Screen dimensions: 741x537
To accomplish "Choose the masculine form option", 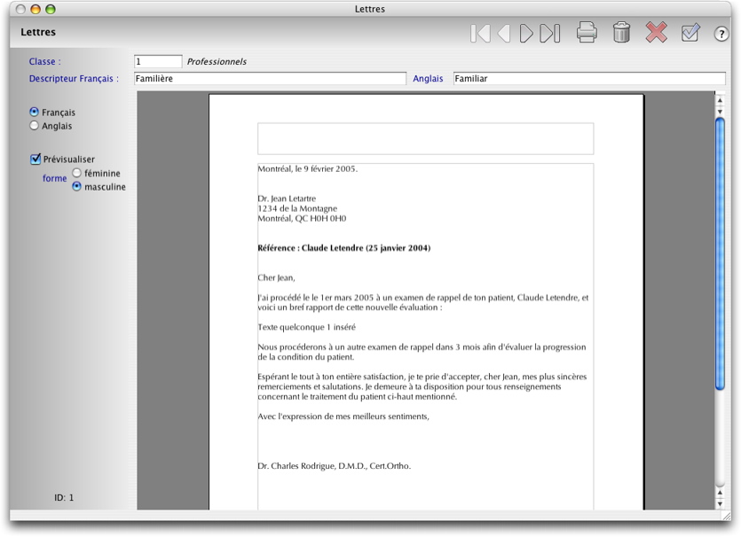I will pos(76,186).
